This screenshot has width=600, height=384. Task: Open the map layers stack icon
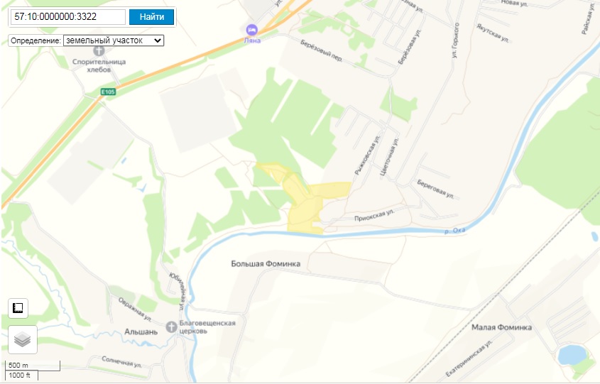tap(23, 339)
